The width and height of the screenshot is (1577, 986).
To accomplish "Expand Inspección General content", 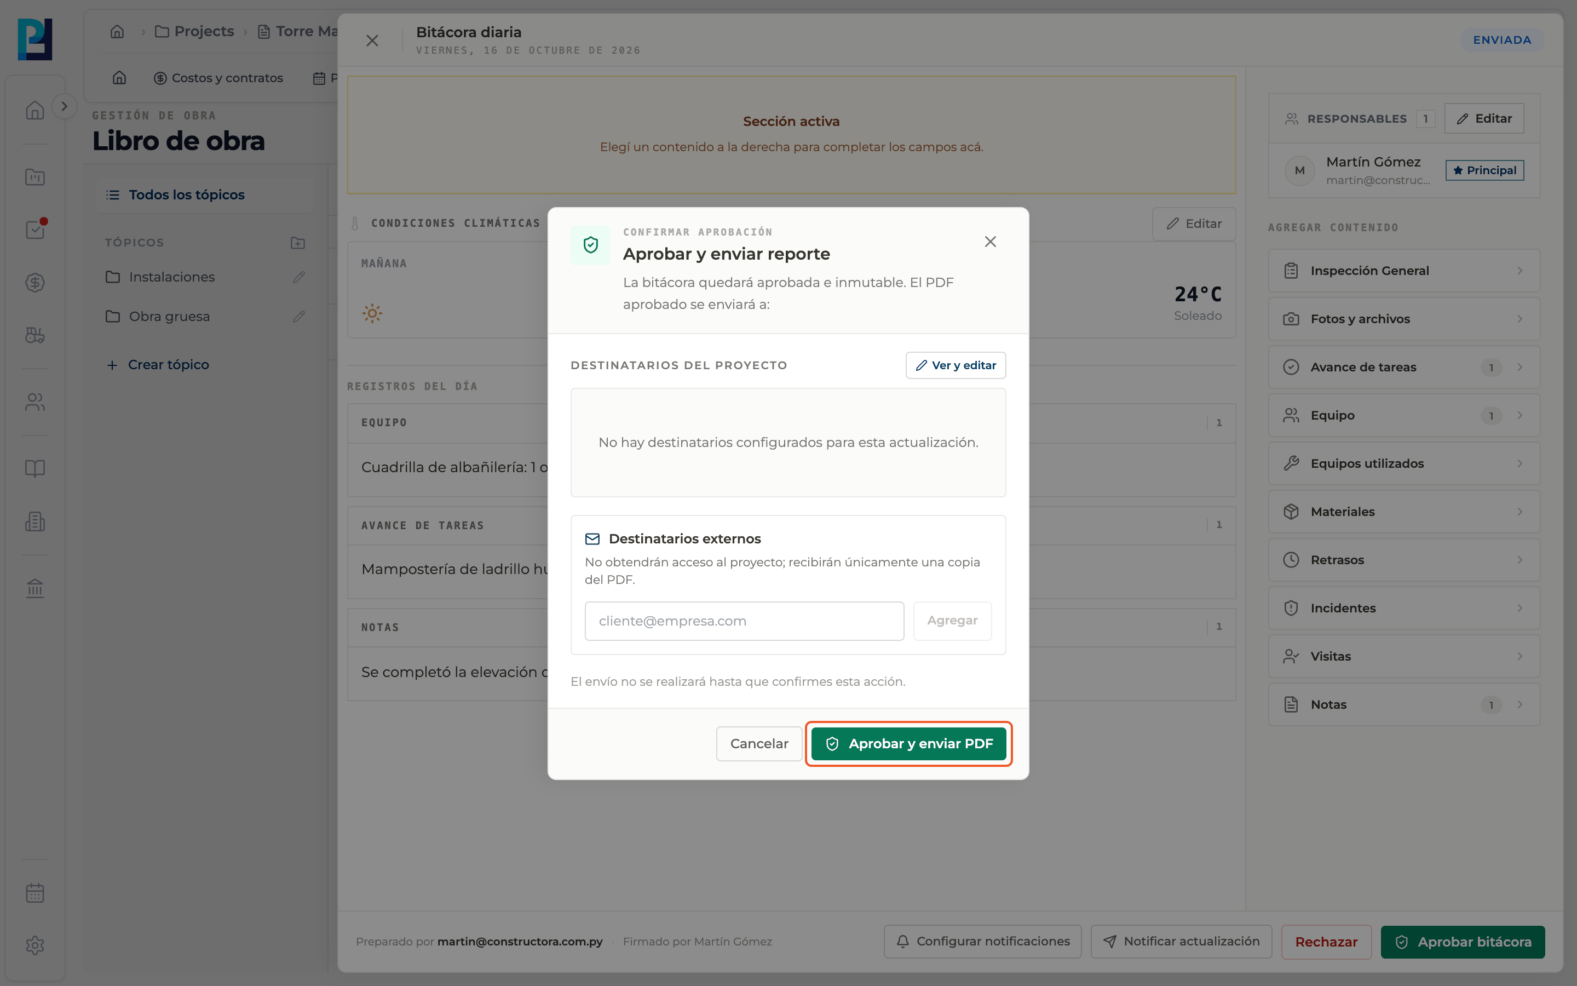I will (x=1403, y=271).
